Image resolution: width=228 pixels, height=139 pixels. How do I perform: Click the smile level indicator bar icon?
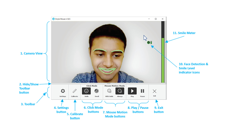pos(151,42)
